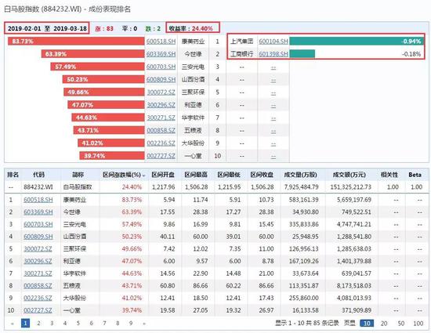Set page size to 20 records

point(384,324)
